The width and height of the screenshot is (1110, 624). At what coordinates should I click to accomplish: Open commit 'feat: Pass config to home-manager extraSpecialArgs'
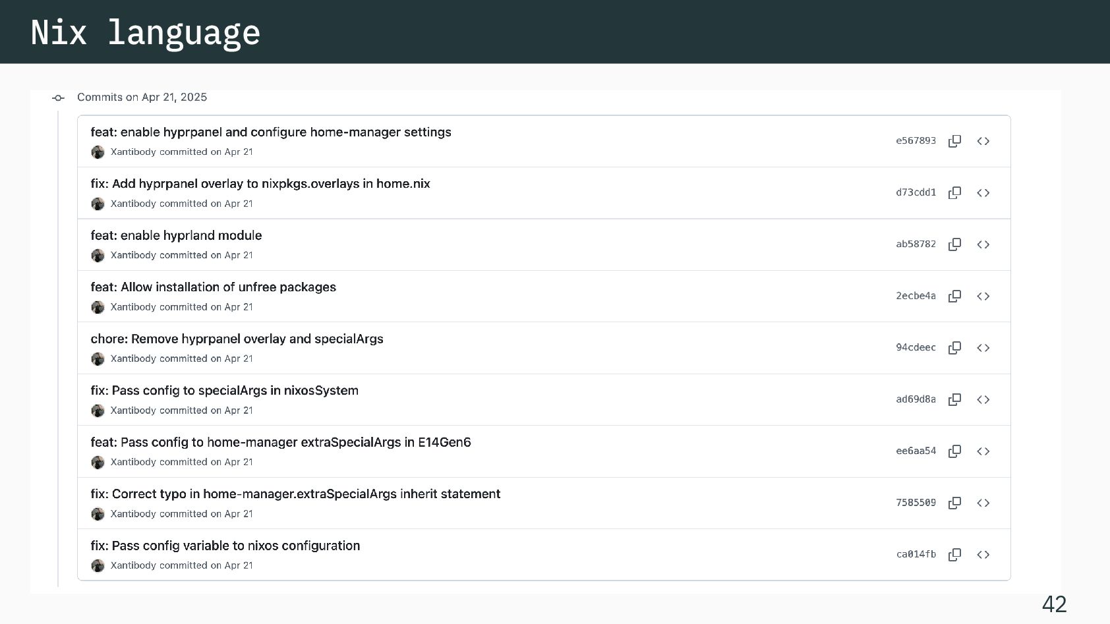click(x=281, y=442)
